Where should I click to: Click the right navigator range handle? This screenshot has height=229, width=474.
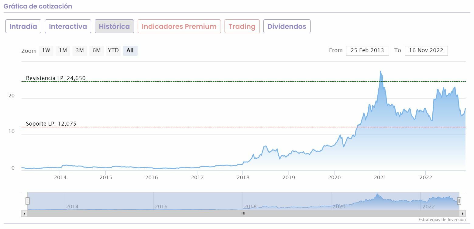click(459, 201)
